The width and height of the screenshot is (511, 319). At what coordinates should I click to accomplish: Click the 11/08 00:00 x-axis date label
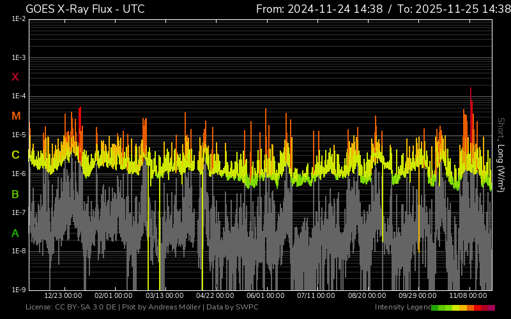tap(468, 296)
